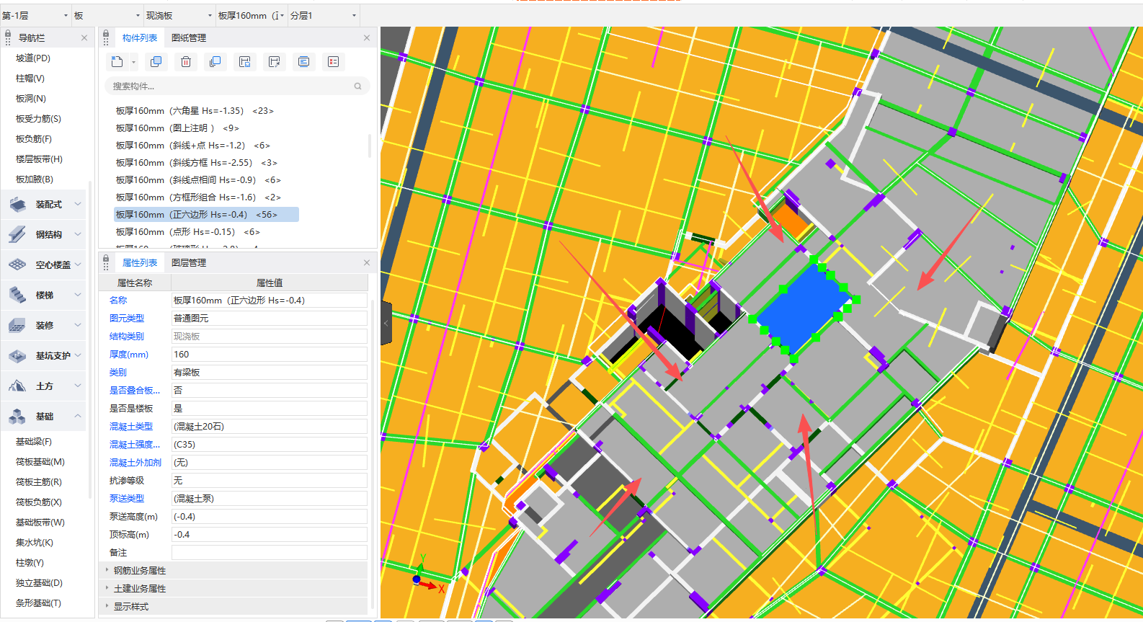Viewport: 1143px width, 622px height.
Task: Open the floor dropdown showing 第-1层
Action: (35, 15)
